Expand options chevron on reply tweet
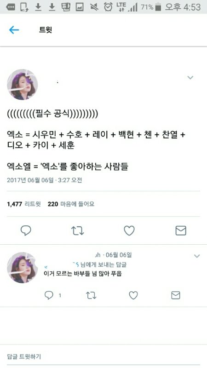This screenshot has width=207, height=368. pos(197,256)
